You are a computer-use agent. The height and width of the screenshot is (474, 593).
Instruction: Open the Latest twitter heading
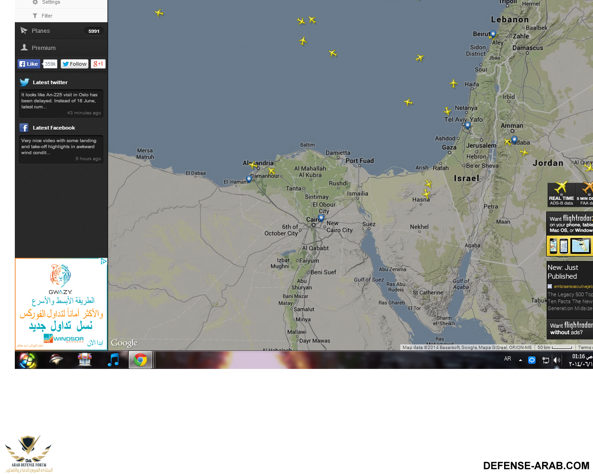click(x=50, y=82)
